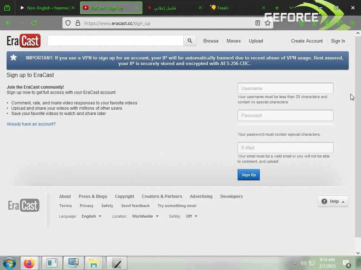
Task: Expand the Location Worldwide dropdown
Action: [x=145, y=216]
